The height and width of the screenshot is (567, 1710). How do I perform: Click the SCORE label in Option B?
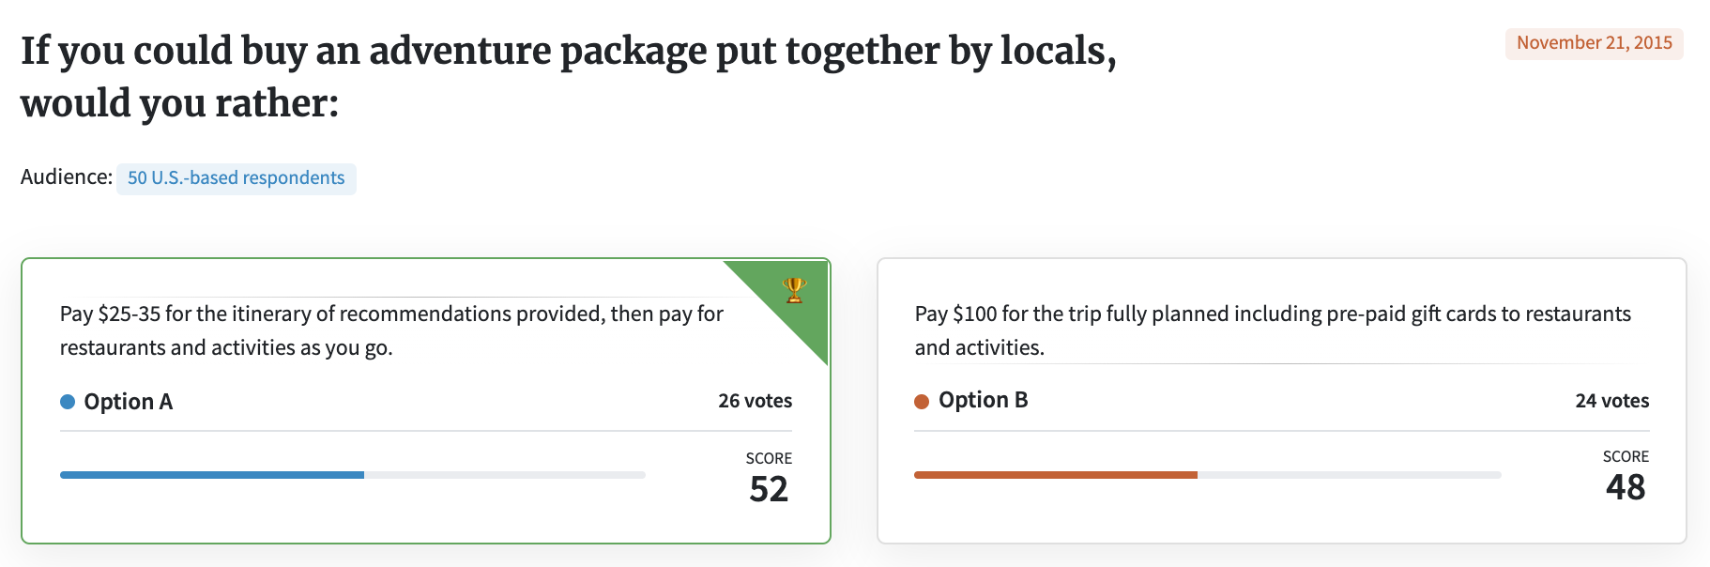pyautogui.click(x=1626, y=456)
